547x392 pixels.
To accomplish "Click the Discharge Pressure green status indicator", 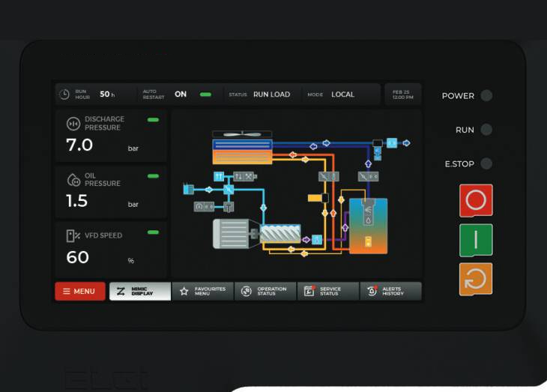I will (x=153, y=120).
